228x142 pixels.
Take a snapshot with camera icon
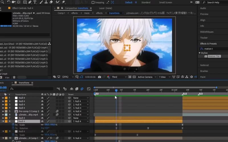(x=99, y=77)
